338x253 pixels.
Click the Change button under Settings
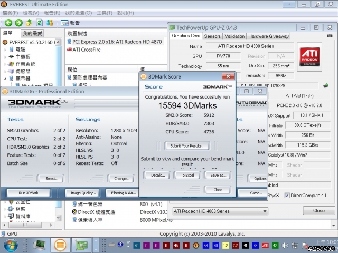(121, 178)
